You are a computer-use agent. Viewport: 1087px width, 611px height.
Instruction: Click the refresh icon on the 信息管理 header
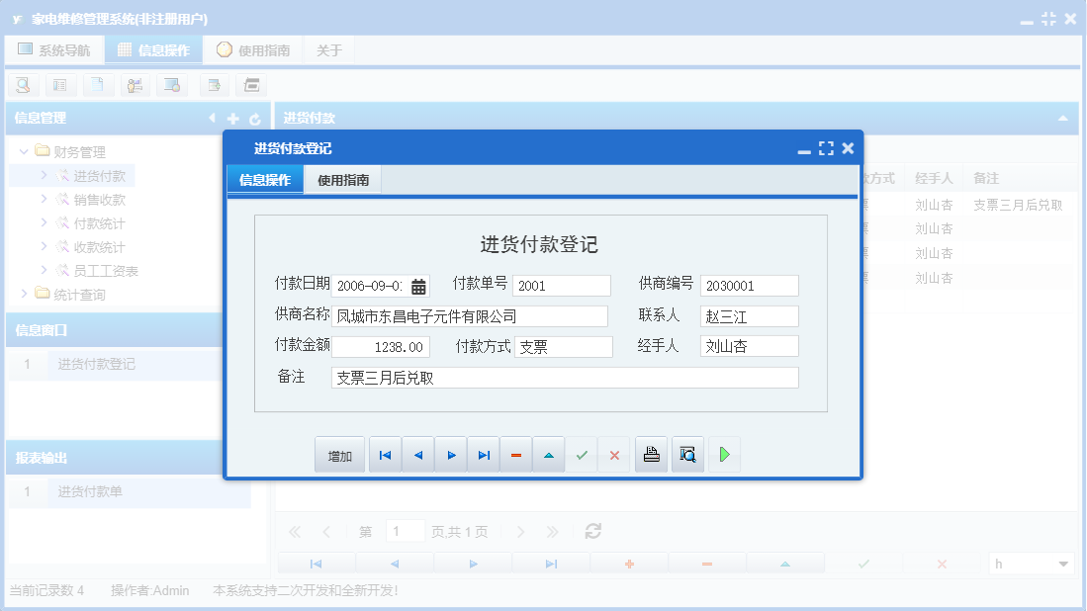(255, 118)
